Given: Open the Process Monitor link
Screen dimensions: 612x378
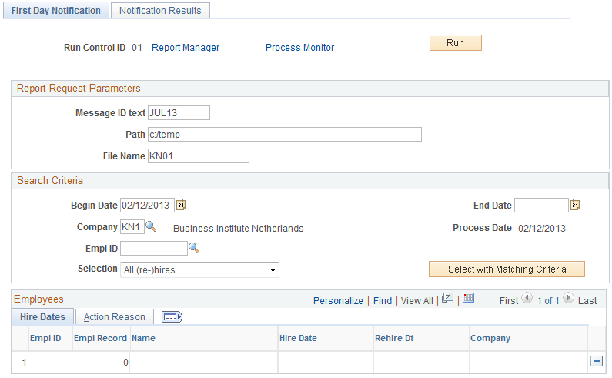Looking at the screenshot, I should coord(299,48).
